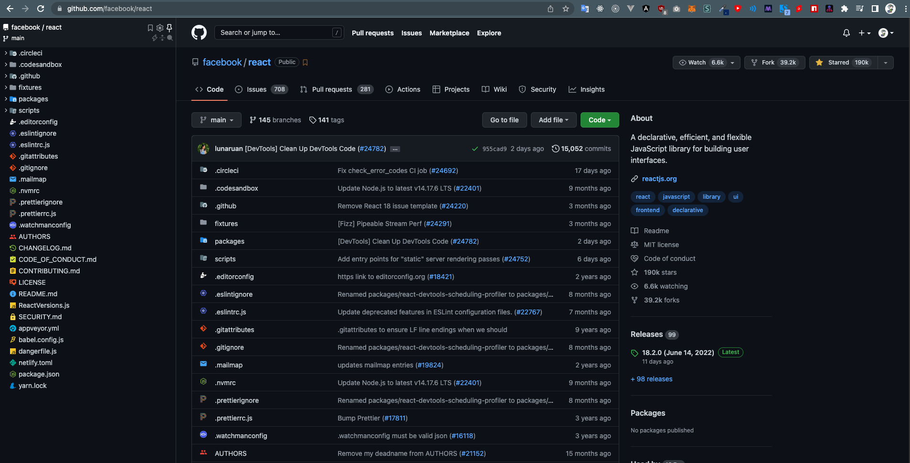Click the orange bookmark icon beside Public badge
910x463 pixels.
306,63
